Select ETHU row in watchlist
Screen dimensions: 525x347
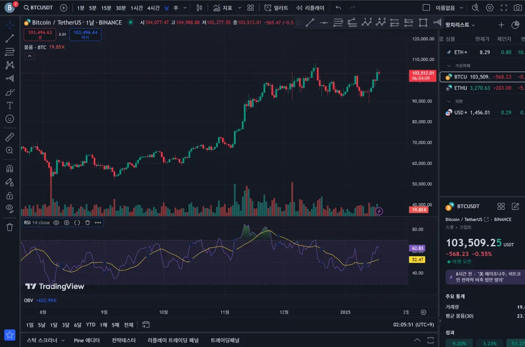click(482, 88)
